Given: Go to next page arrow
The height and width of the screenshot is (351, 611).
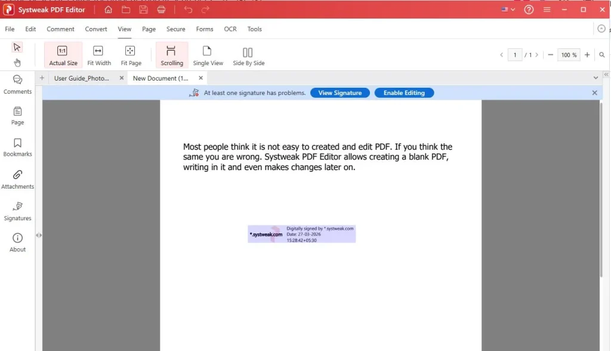Looking at the screenshot, I should tap(536, 55).
